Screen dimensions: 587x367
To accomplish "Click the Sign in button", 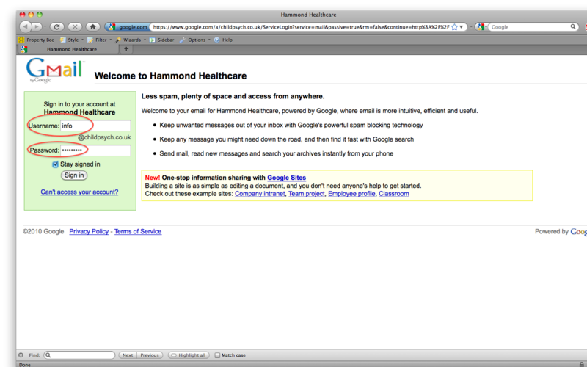I will click(74, 175).
